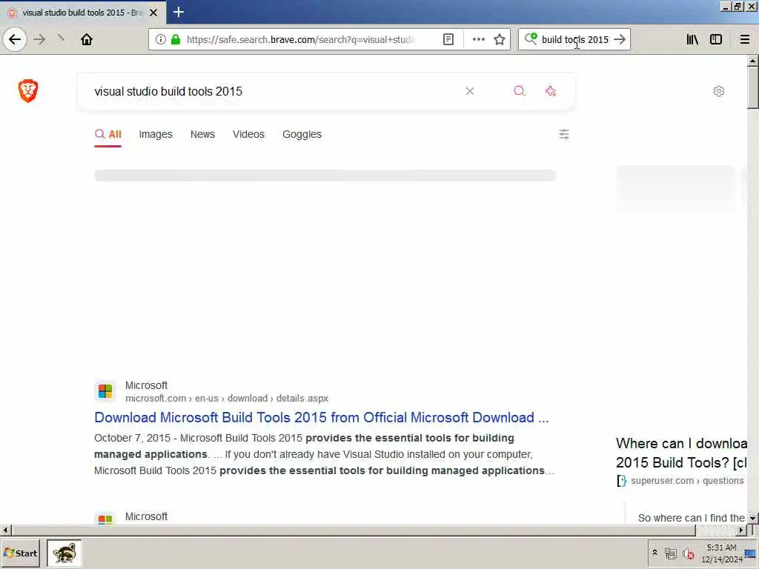
Task: Open Download Microsoft Build Tools 2015 result link
Action: [x=322, y=417]
